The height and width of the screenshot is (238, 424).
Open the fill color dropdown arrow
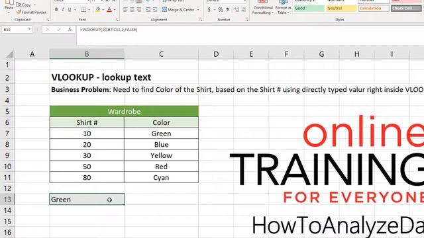pyautogui.click(x=103, y=10)
